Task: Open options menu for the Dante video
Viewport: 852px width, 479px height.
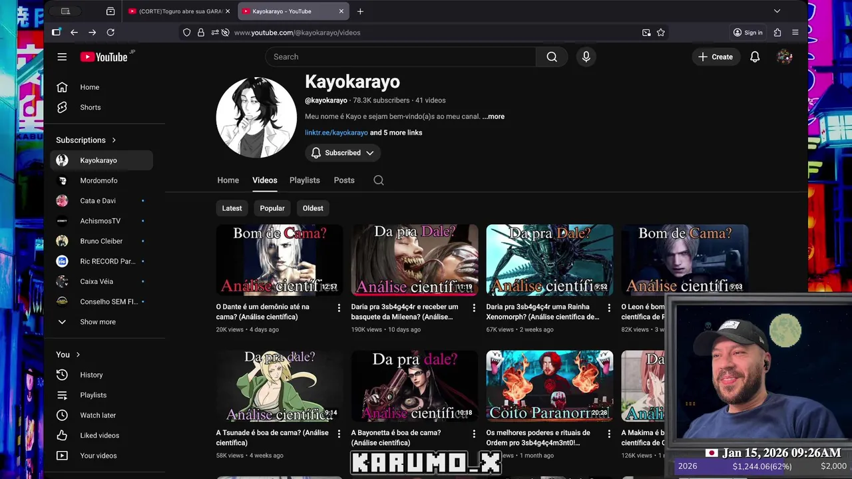Action: pos(339,307)
